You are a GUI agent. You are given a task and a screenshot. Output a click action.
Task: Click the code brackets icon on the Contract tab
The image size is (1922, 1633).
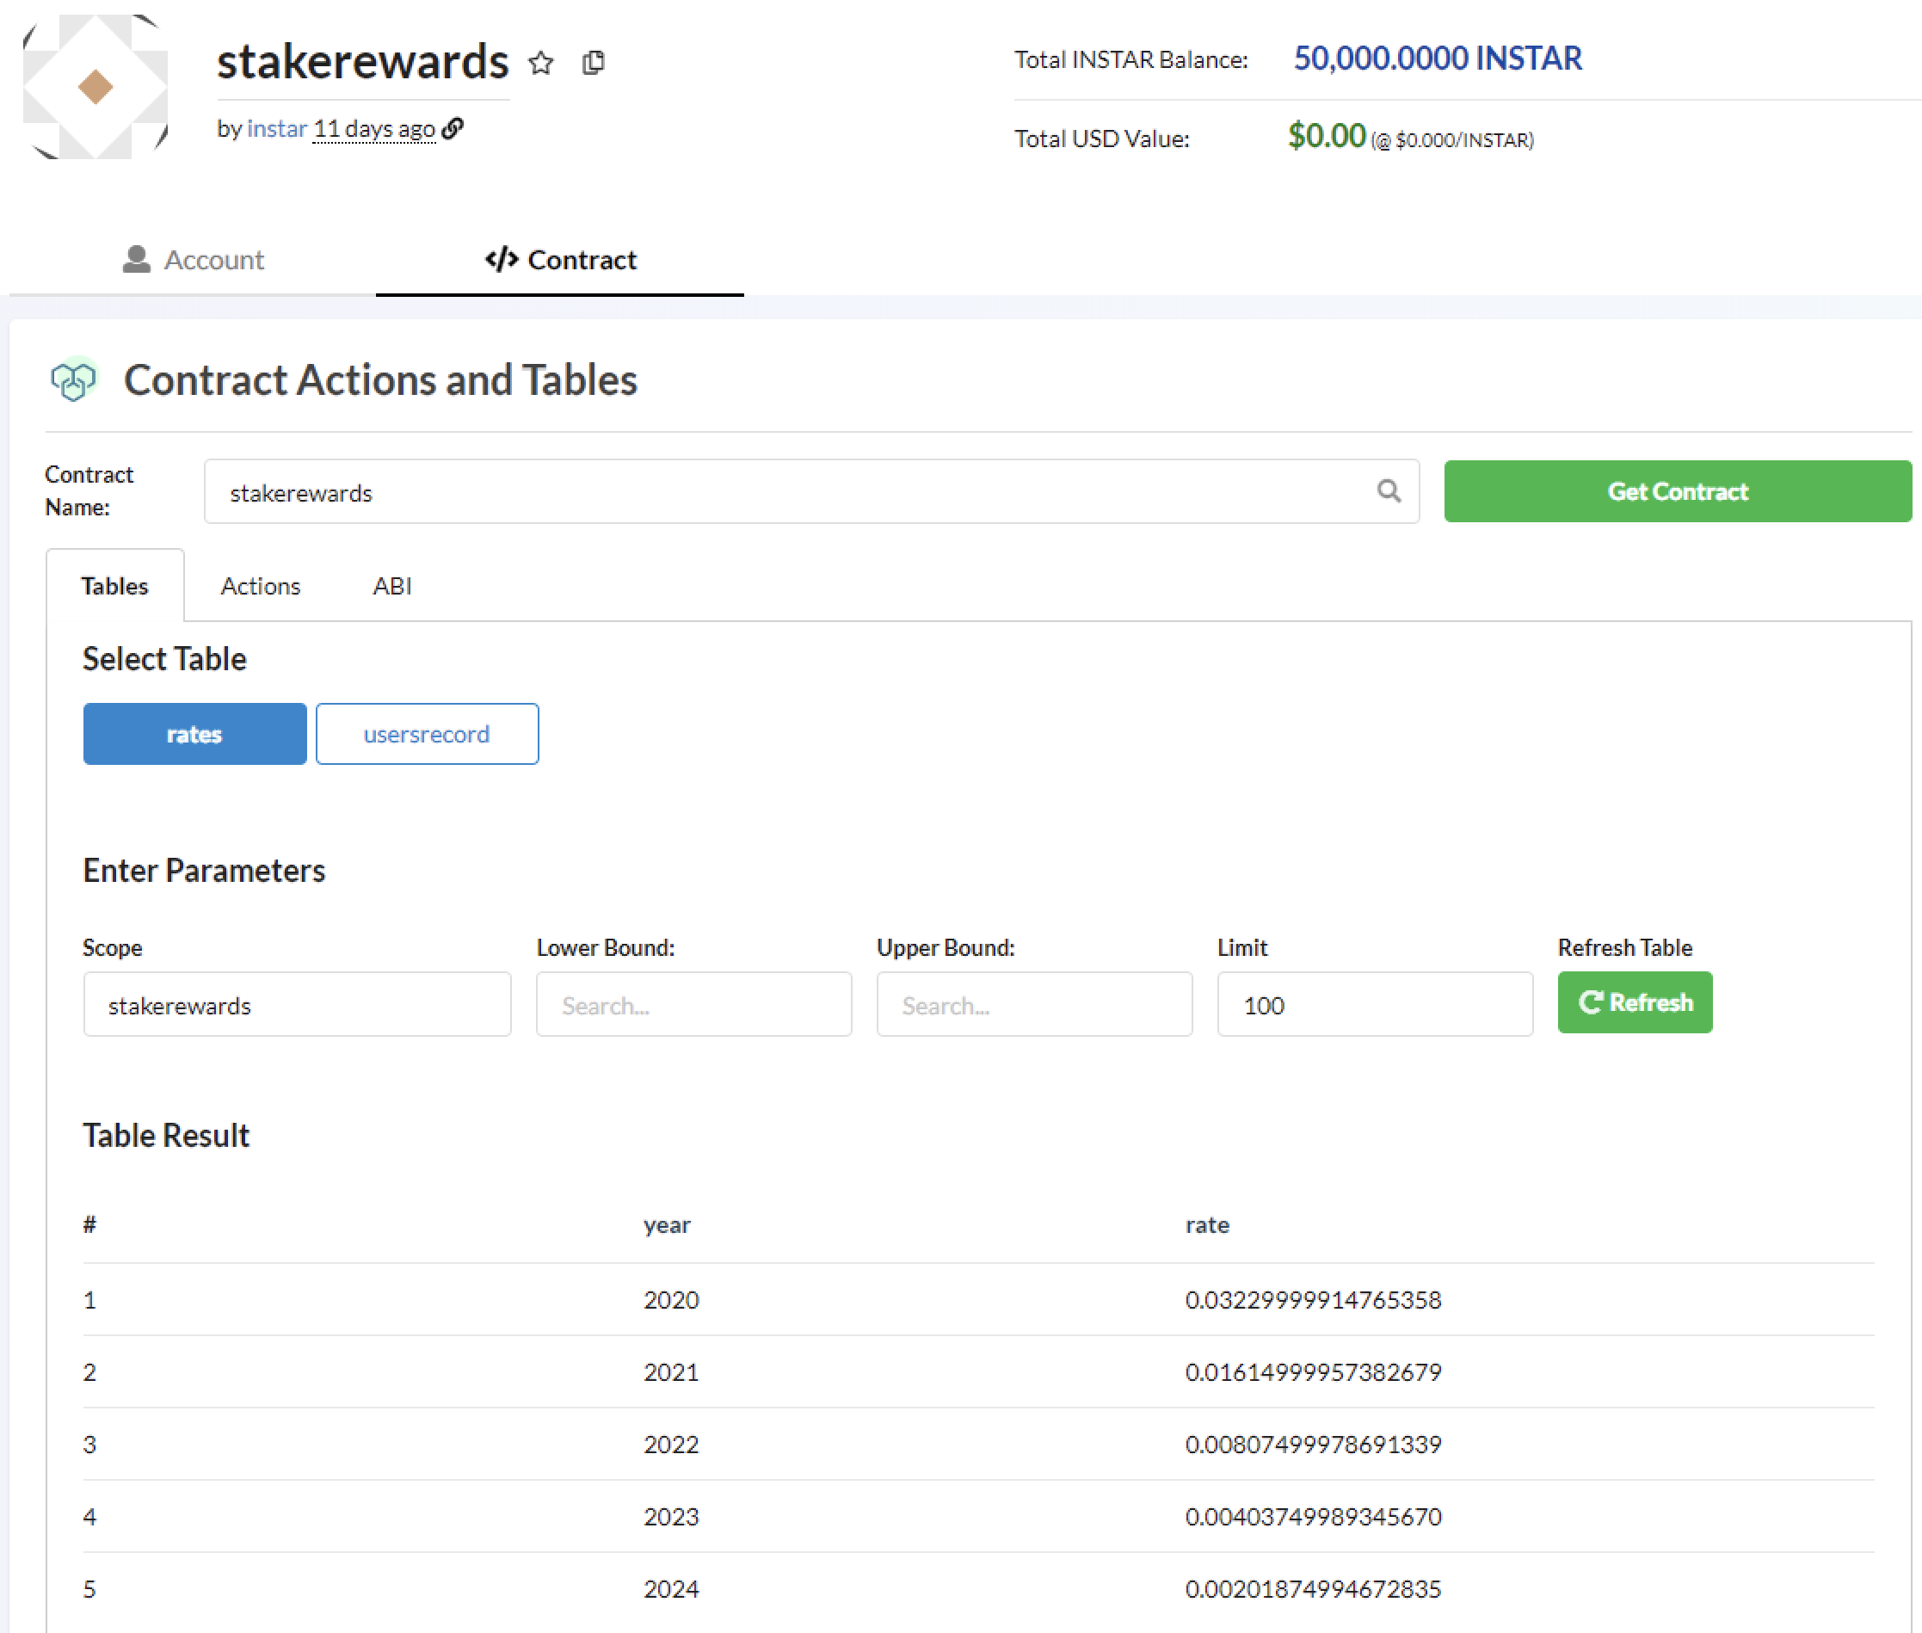pyautogui.click(x=502, y=260)
